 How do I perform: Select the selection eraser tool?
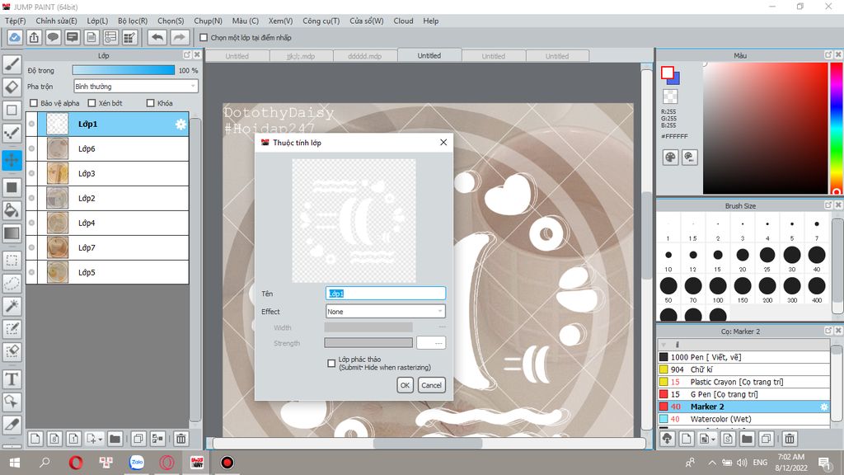coord(12,351)
